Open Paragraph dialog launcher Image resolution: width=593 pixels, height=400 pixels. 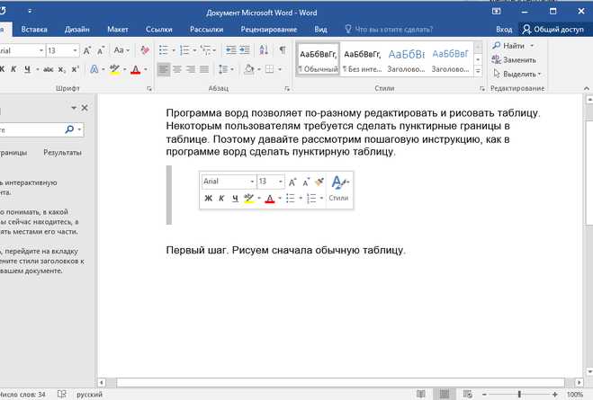pyautogui.click(x=287, y=89)
